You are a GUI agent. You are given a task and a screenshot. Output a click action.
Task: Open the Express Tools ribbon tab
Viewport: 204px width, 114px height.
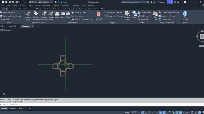coord(78,9)
